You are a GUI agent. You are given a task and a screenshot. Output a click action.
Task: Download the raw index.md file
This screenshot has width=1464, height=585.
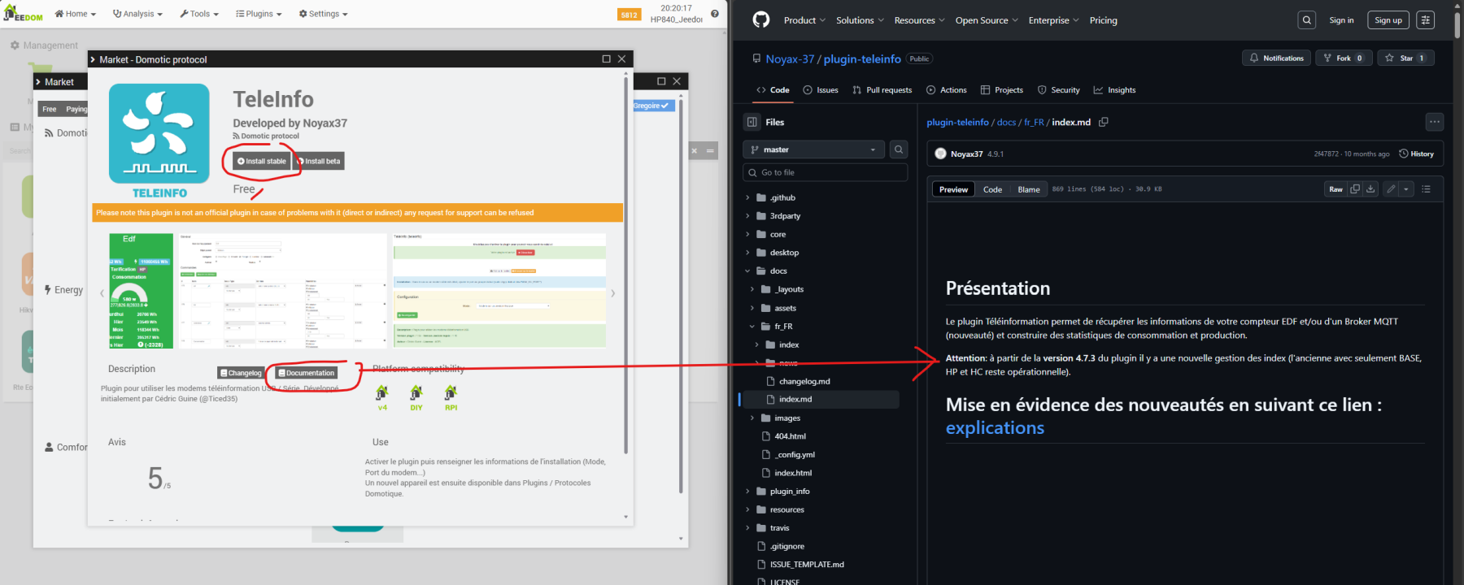coord(1370,189)
